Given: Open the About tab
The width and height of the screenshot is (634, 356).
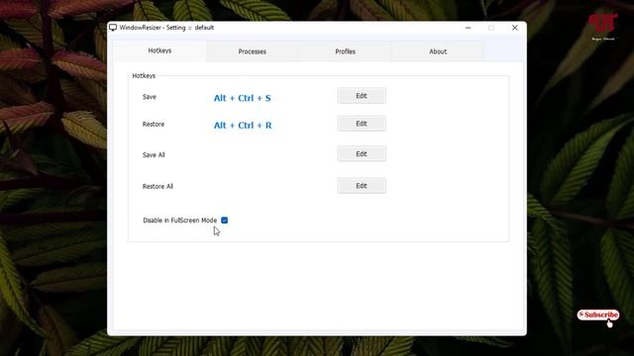Looking at the screenshot, I should [x=438, y=51].
